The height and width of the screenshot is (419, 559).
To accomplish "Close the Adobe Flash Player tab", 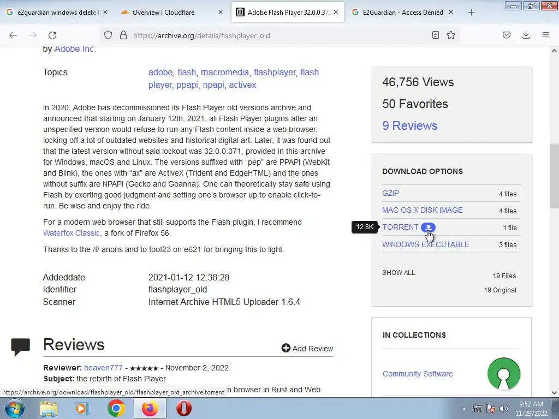I will point(336,12).
